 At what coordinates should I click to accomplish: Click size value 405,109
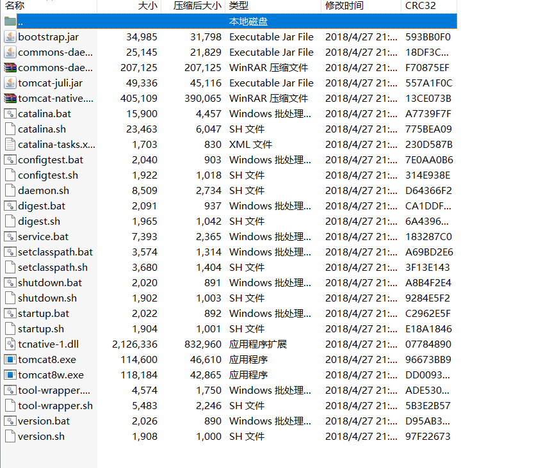click(x=139, y=99)
